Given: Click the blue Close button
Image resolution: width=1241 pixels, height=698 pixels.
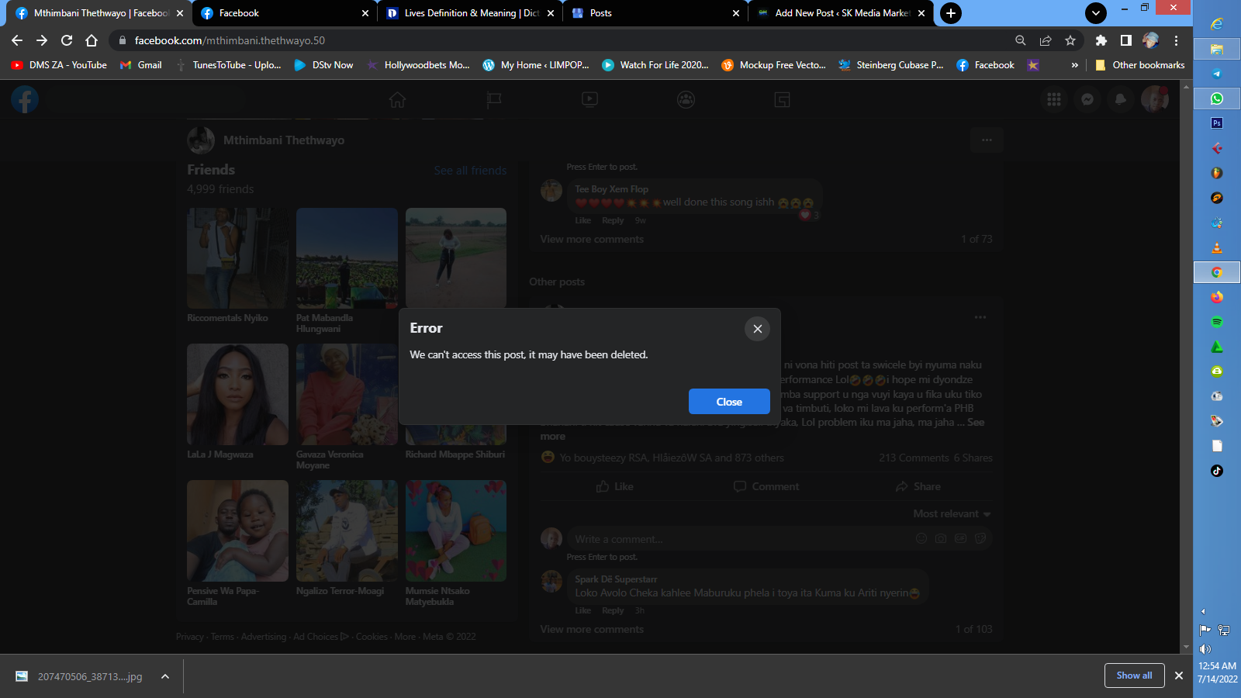Looking at the screenshot, I should coord(729,402).
